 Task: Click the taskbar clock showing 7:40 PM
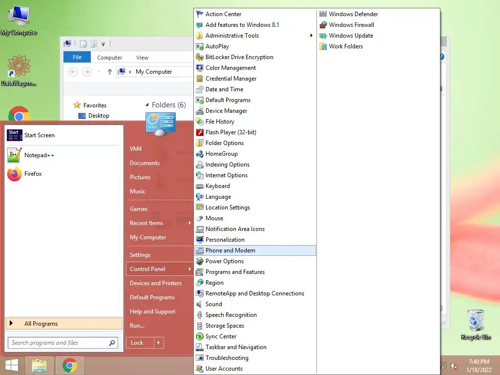[479, 365]
